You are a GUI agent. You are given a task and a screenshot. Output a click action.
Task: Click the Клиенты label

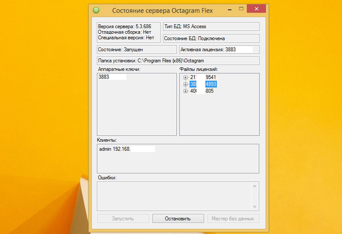[x=107, y=140]
